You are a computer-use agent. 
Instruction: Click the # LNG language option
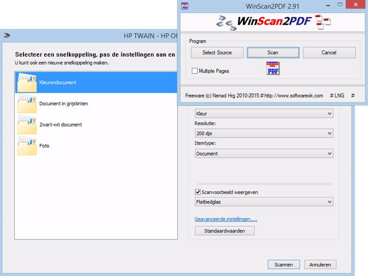(x=337, y=95)
